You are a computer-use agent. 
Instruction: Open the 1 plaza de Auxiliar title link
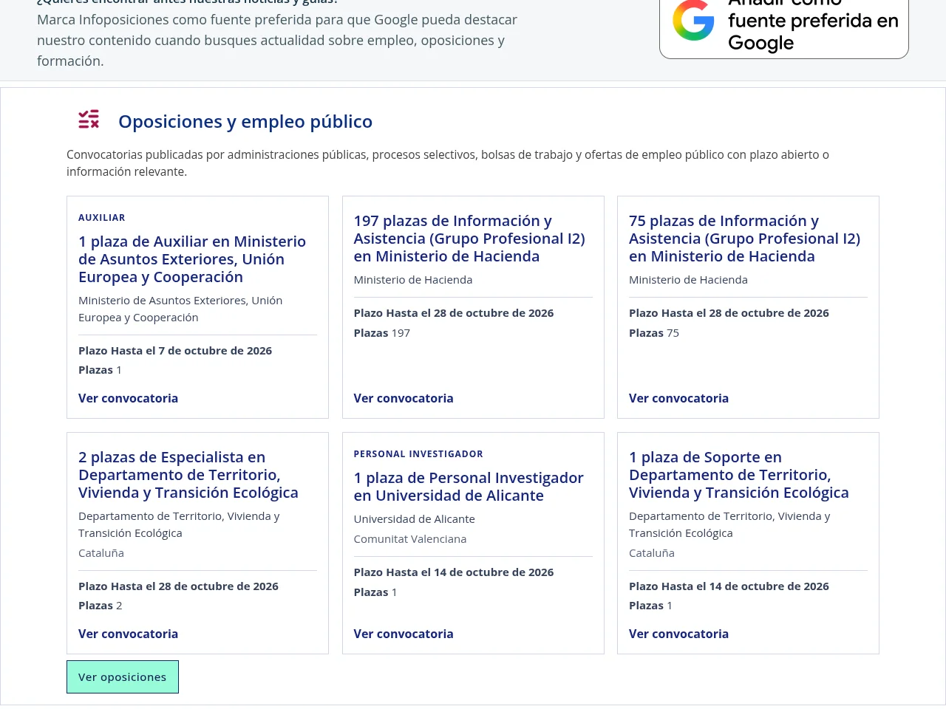pos(192,259)
